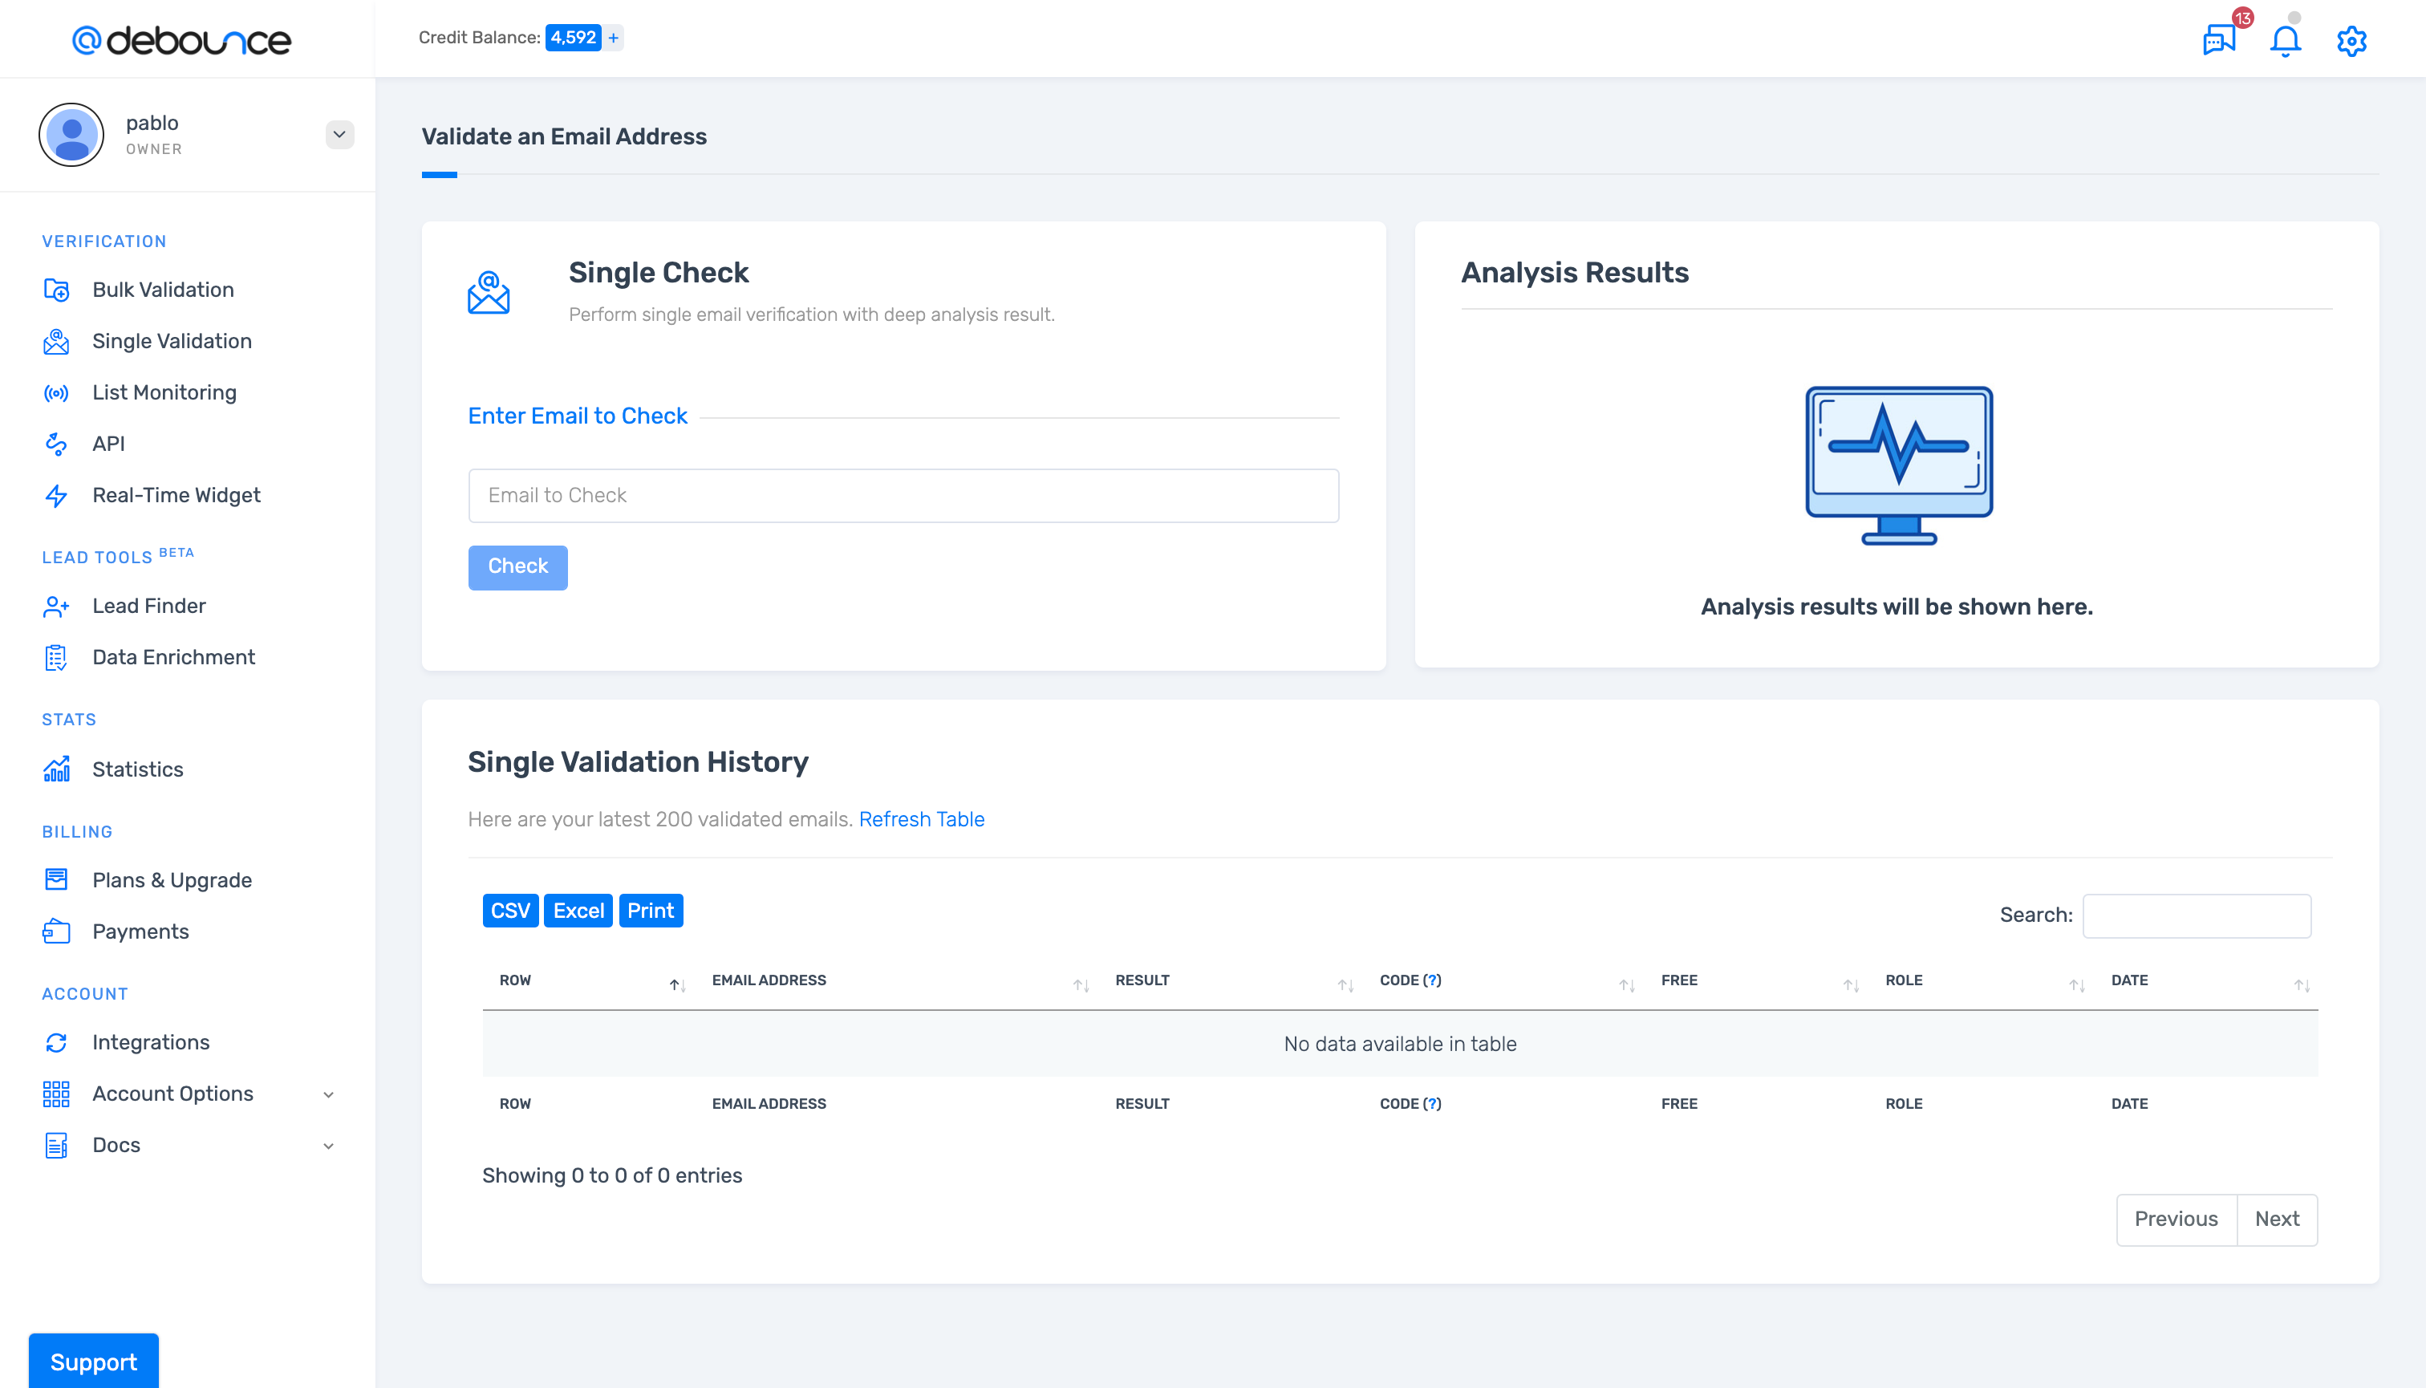Click the Lead Finder person icon

(x=56, y=607)
